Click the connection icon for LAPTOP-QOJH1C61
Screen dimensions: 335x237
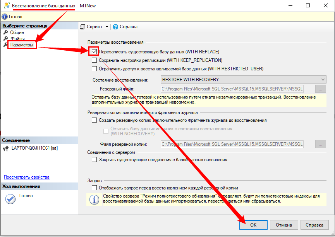tap(5, 148)
